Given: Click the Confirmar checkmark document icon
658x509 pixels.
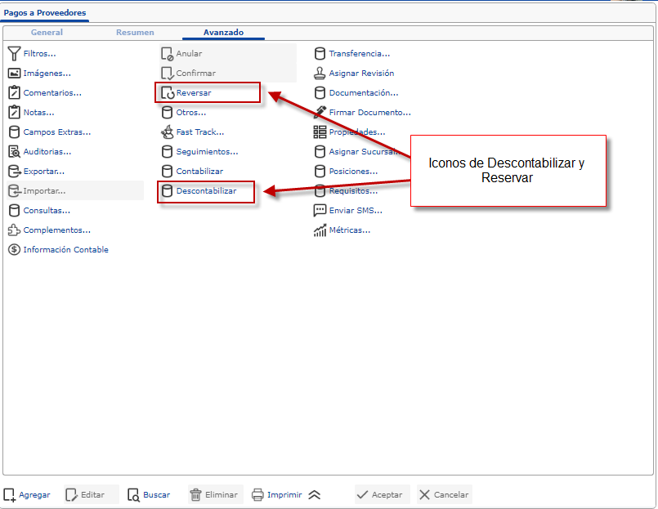Looking at the screenshot, I should click(167, 74).
